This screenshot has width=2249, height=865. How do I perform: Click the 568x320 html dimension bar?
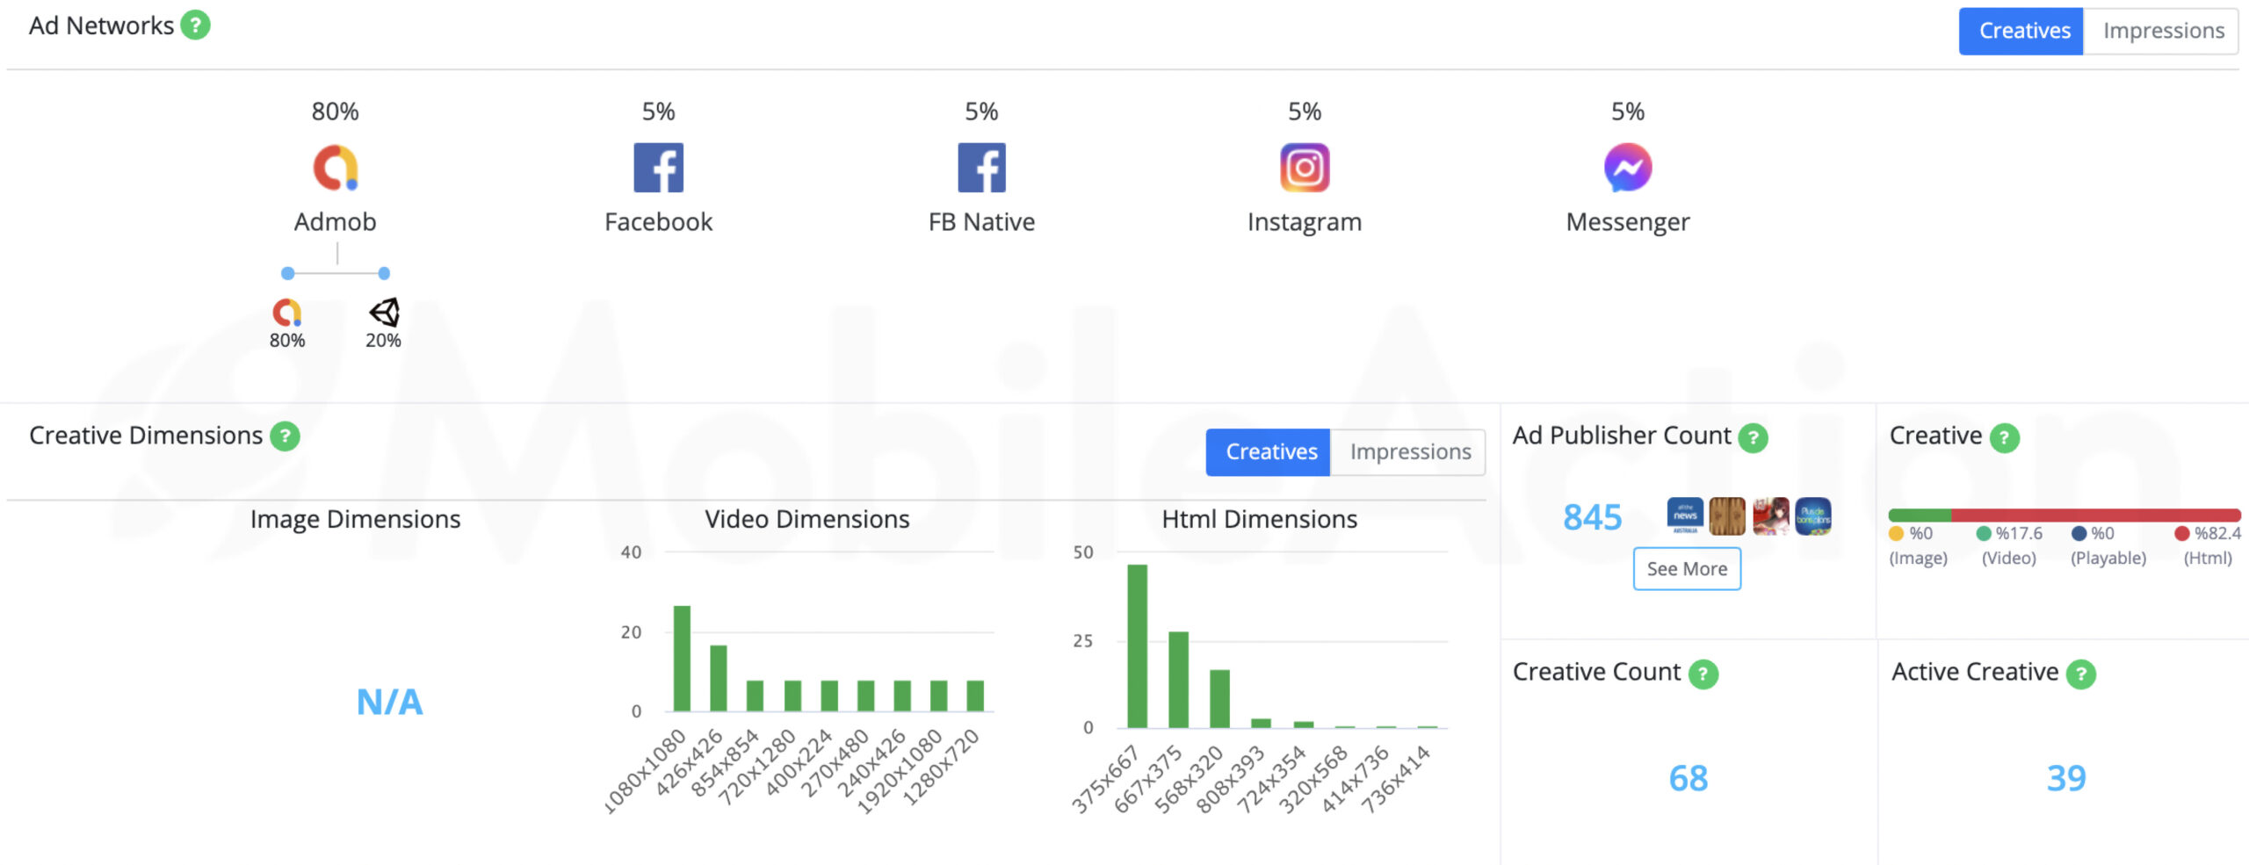click(1219, 699)
